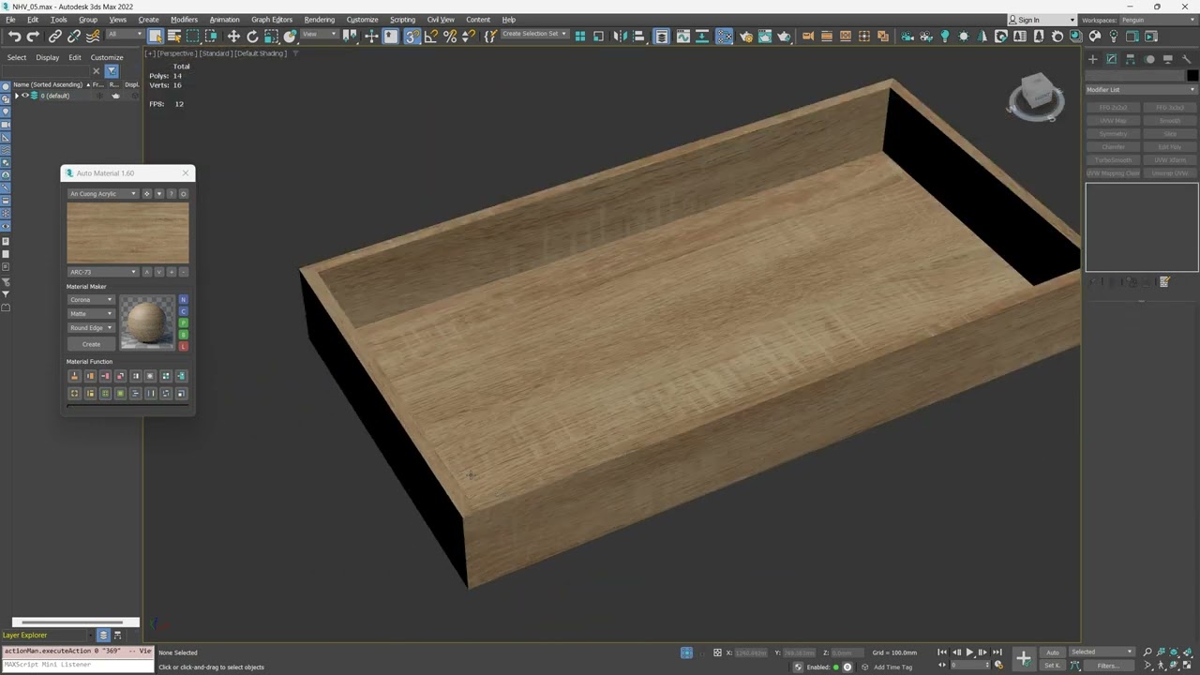Select the Move tool in main toolbar

coord(233,37)
